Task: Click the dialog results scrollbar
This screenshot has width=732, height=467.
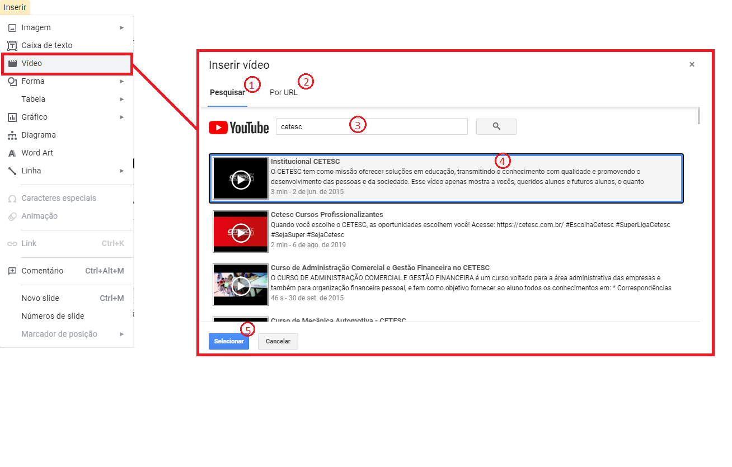Action: pyautogui.click(x=698, y=115)
